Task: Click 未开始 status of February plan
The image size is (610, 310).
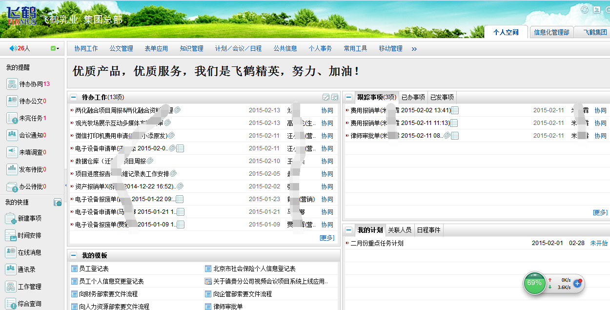Action: [599, 243]
